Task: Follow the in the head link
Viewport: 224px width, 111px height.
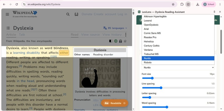Action: (25, 81)
